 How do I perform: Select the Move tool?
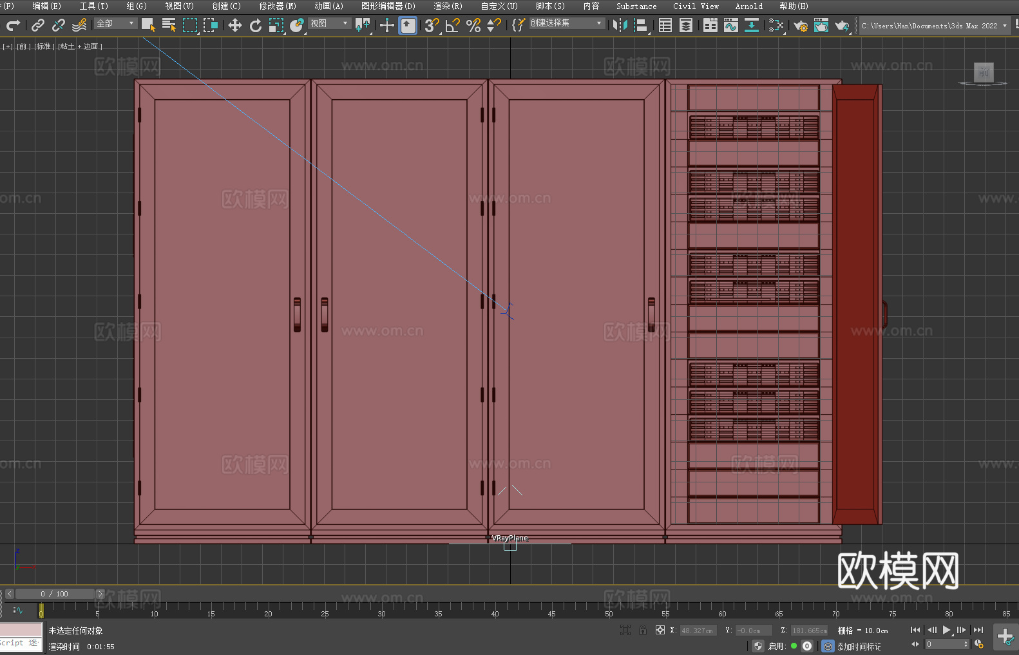tap(235, 25)
